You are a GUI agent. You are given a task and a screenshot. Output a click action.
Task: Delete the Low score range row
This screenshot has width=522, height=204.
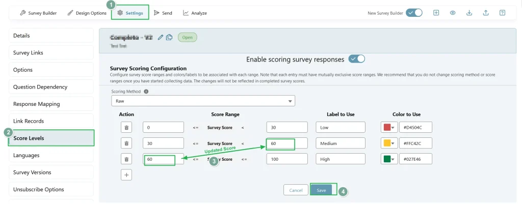pos(127,127)
